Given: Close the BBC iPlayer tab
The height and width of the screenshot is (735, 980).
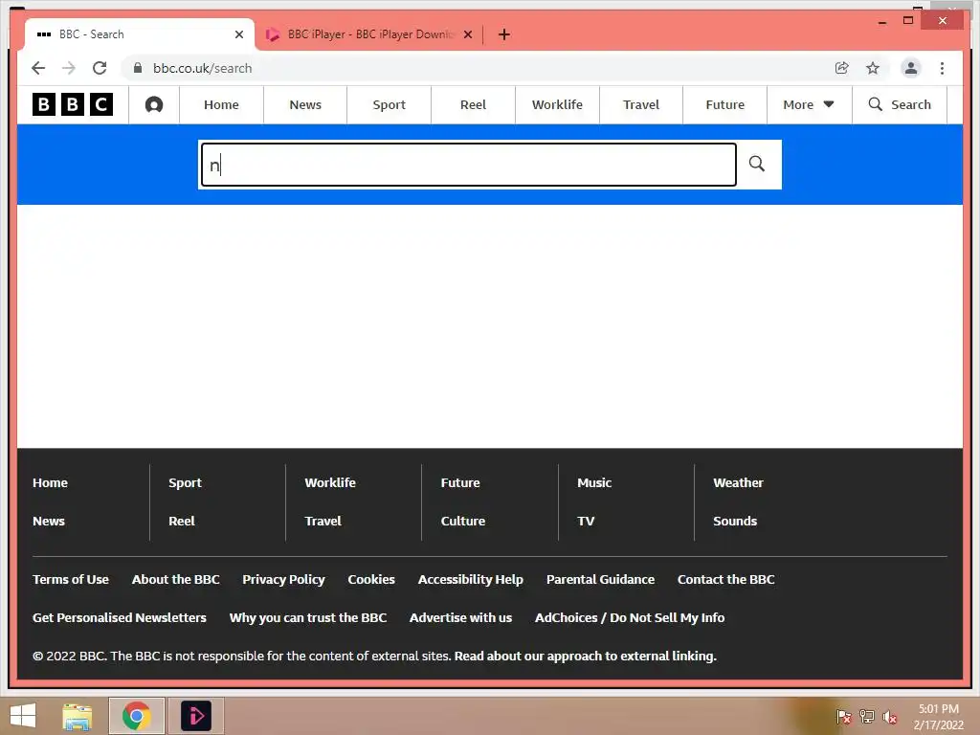Looking at the screenshot, I should coord(467,34).
